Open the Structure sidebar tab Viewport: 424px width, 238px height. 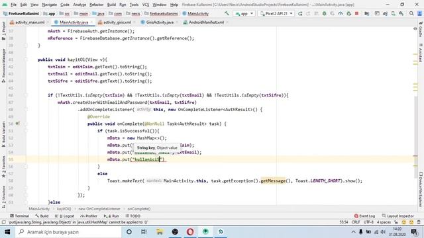point(3,196)
